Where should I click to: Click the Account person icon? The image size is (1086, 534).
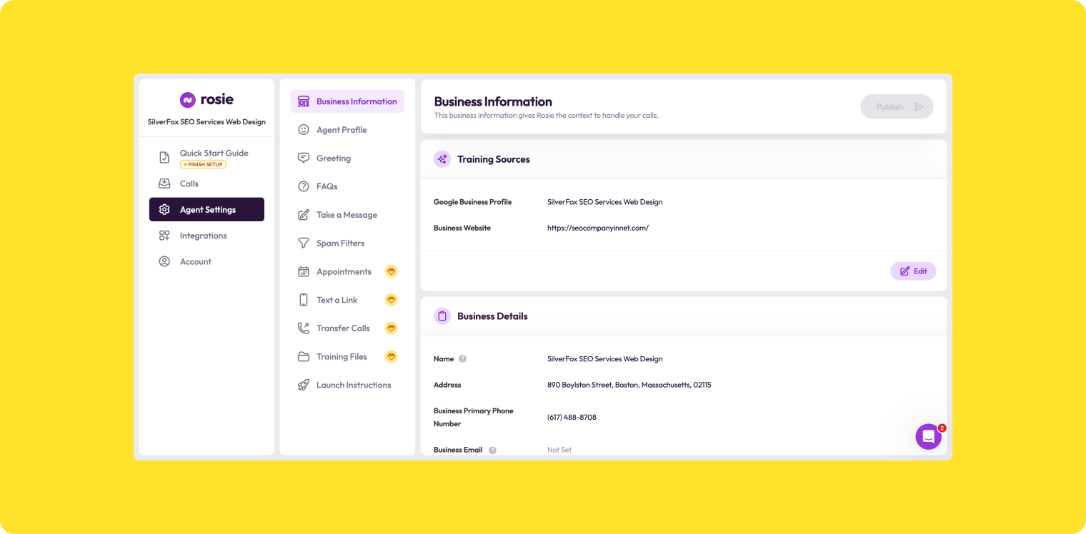click(x=164, y=261)
